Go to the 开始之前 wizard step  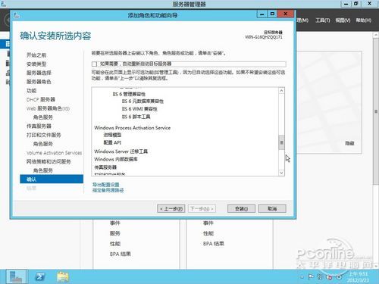tap(36, 55)
